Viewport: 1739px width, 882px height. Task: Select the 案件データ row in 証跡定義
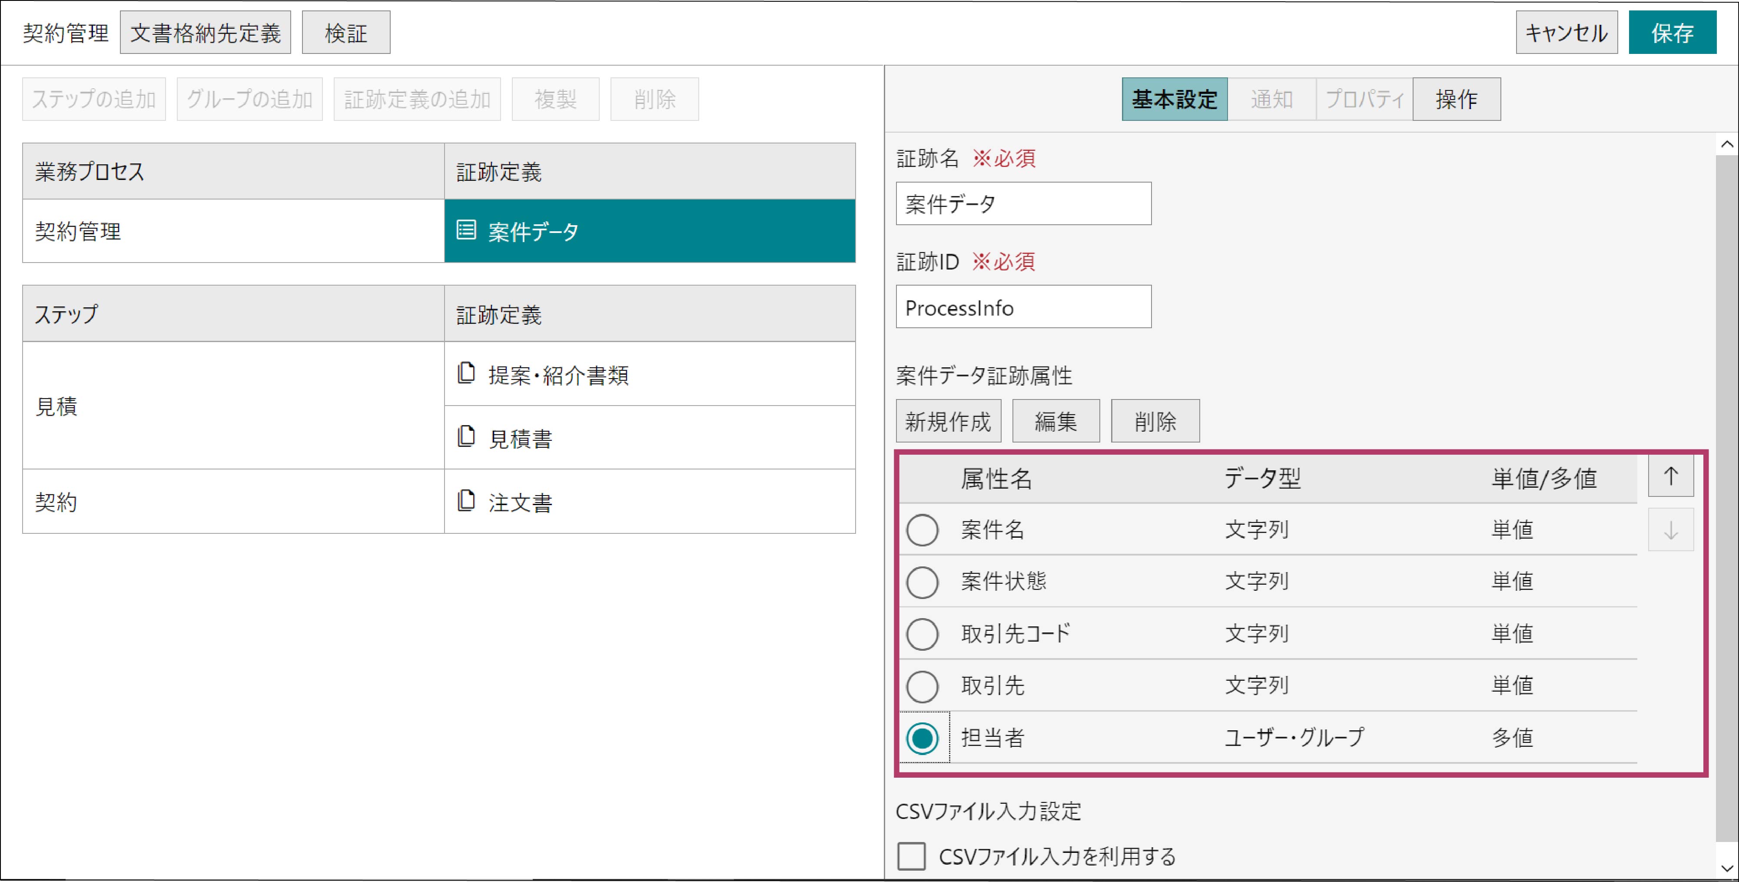click(x=650, y=231)
